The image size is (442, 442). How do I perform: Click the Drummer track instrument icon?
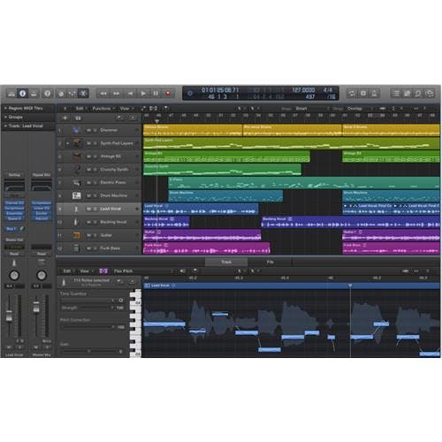(76, 130)
